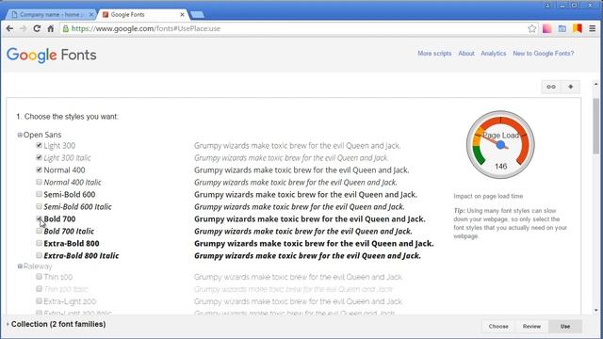Check the Normal 400 Italic checkbox
The image size is (603, 339).
pyautogui.click(x=39, y=182)
